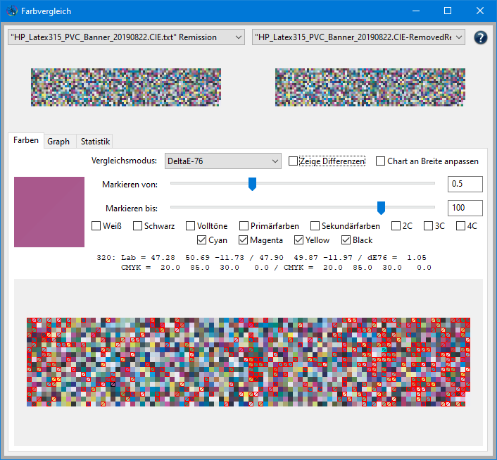Toggle the Primärfarben checkbox
The width and height of the screenshot is (497, 460).
(x=244, y=226)
